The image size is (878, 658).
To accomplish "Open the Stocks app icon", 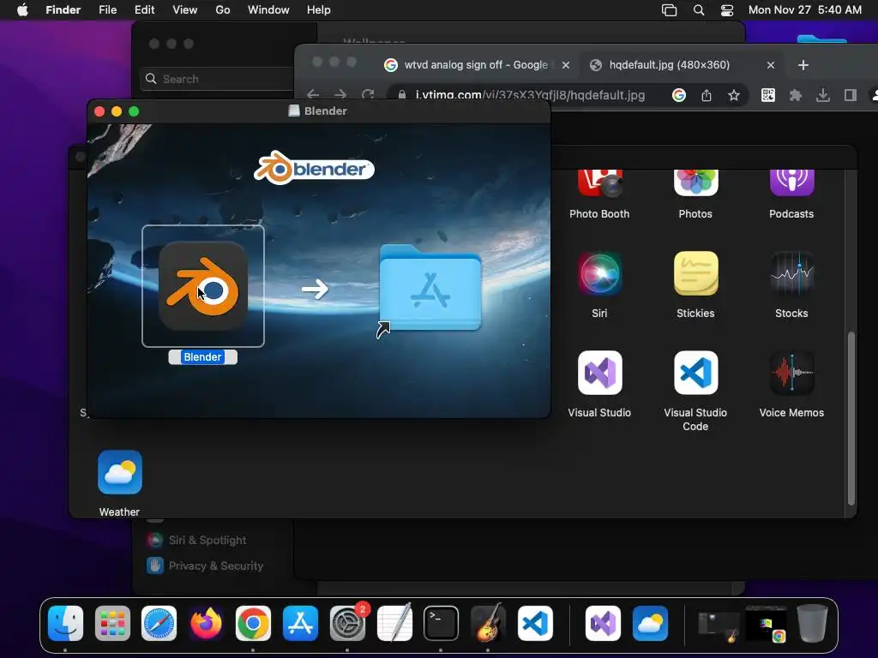I will point(791,273).
